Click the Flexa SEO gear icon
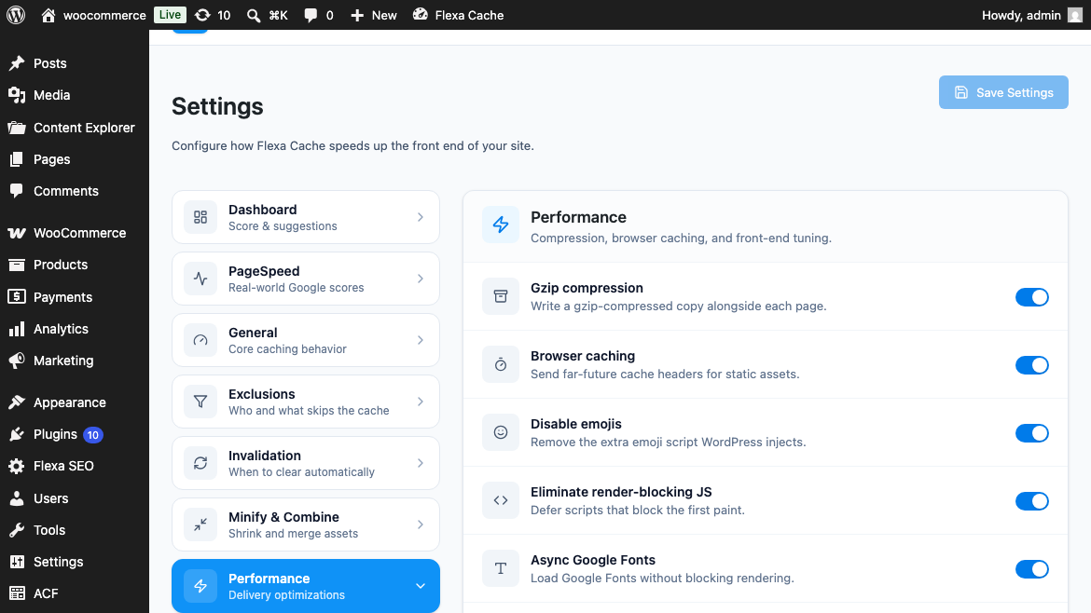This screenshot has width=1091, height=613. click(x=17, y=467)
